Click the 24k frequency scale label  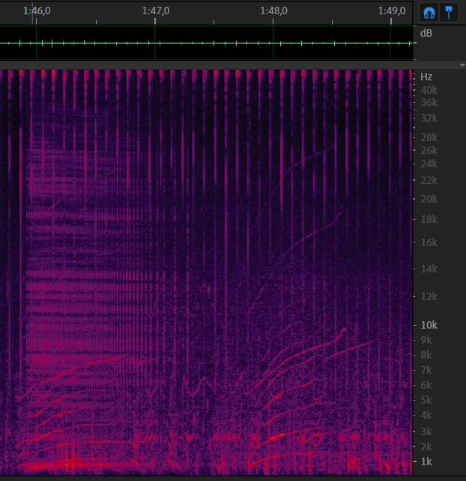click(x=429, y=164)
